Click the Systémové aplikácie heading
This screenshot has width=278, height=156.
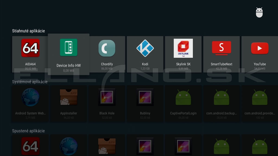[30, 82]
